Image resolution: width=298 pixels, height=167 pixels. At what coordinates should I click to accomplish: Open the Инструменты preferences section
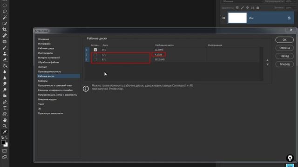[46, 53]
